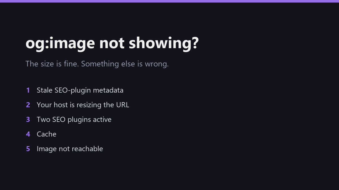Image resolution: width=339 pixels, height=190 pixels.
Task: Click the heading "og:image not showing?"
Action: pyautogui.click(x=112, y=43)
